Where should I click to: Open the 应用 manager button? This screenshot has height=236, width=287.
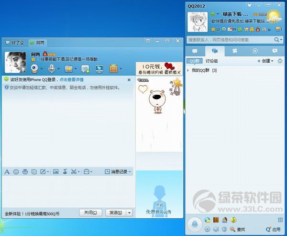pos(274,229)
